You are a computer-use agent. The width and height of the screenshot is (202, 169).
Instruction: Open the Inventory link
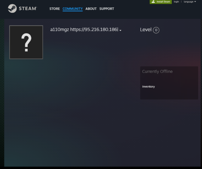pyautogui.click(x=148, y=87)
